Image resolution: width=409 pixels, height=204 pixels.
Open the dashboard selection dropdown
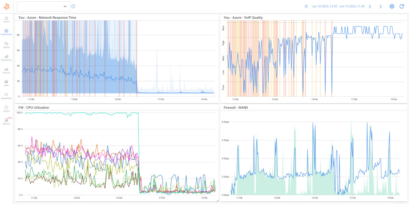tap(43, 6)
